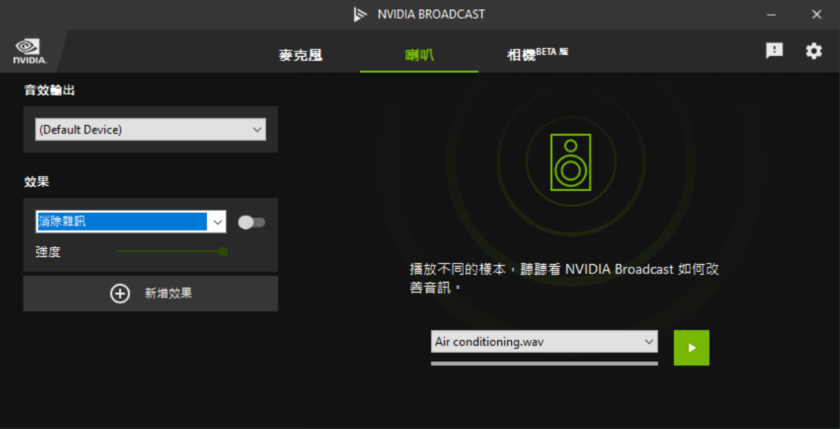
Task: Play the selected audio sample
Action: (x=691, y=348)
